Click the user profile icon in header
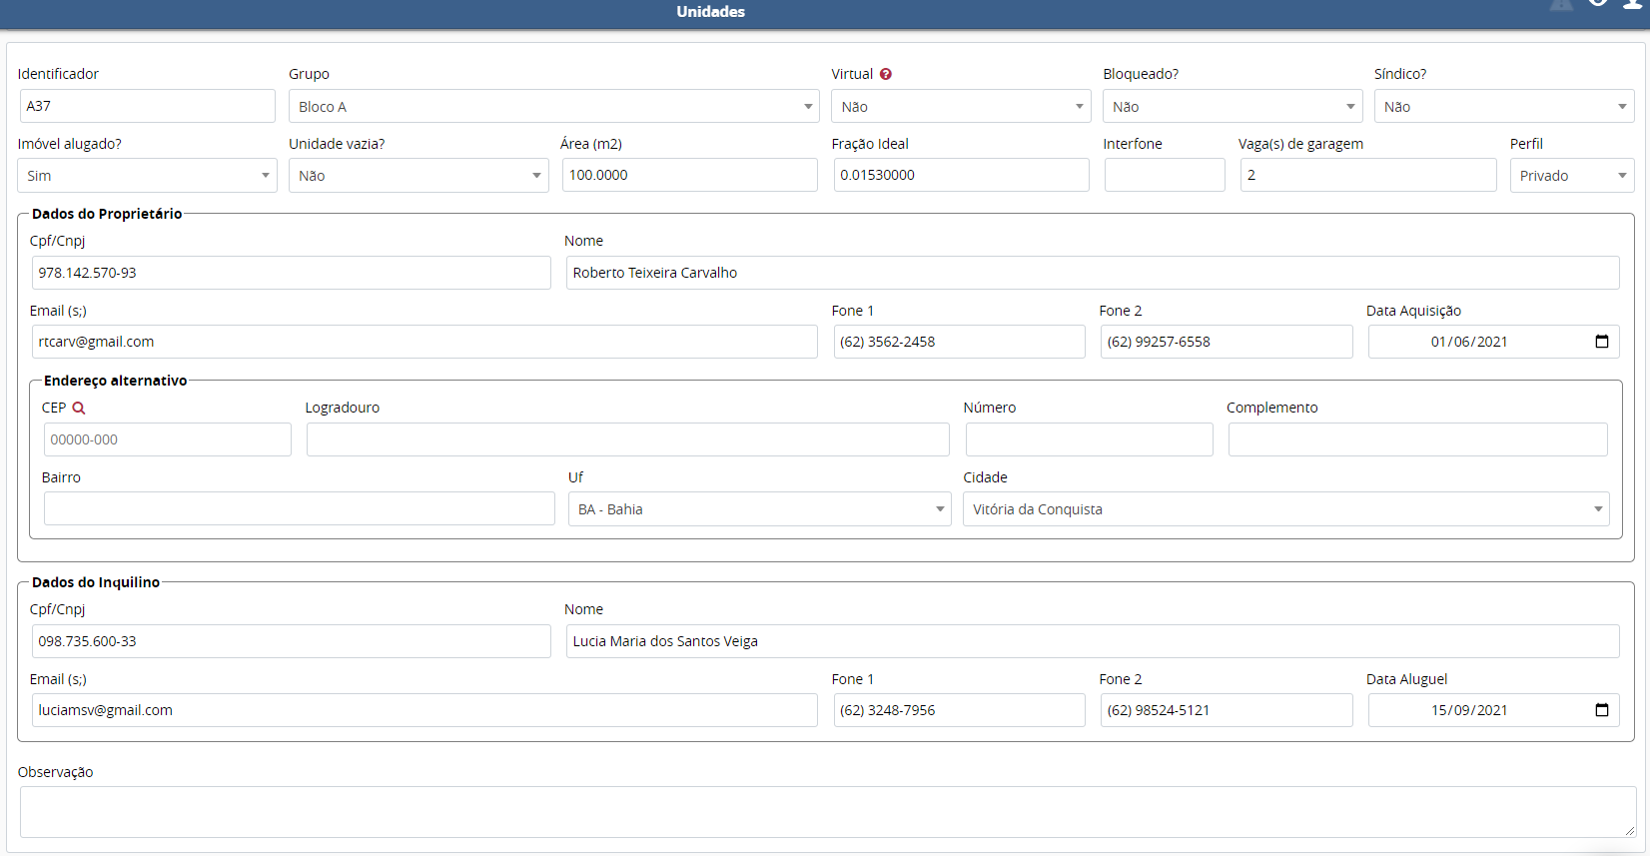Image resolution: width=1650 pixels, height=856 pixels. [x=1633, y=4]
